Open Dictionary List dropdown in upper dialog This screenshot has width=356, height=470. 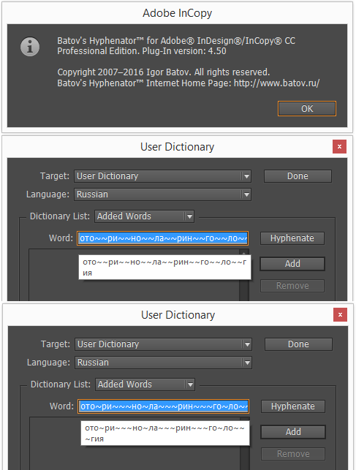pyautogui.click(x=144, y=216)
